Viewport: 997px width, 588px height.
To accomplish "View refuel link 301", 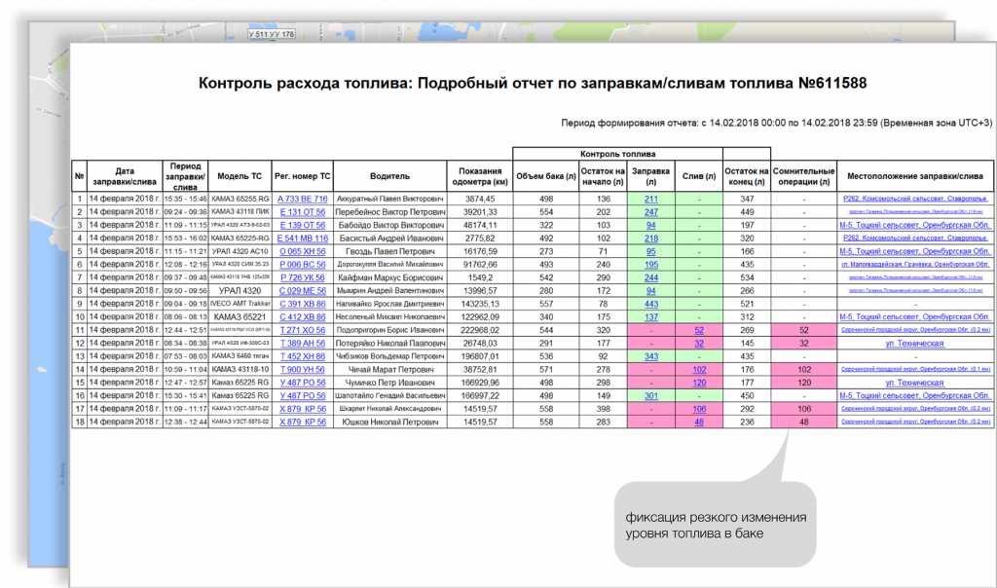I will coord(651,396).
